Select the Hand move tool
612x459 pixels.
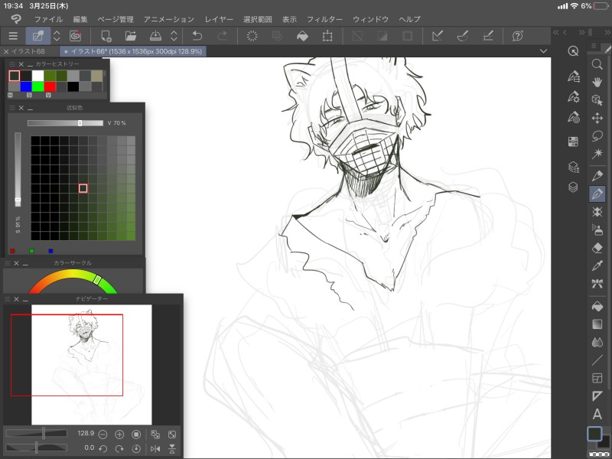point(597,82)
